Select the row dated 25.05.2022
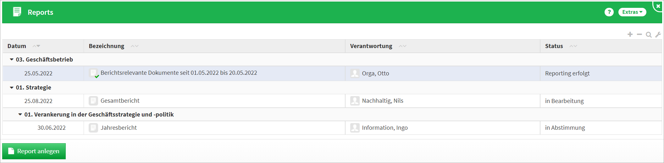 38,73
